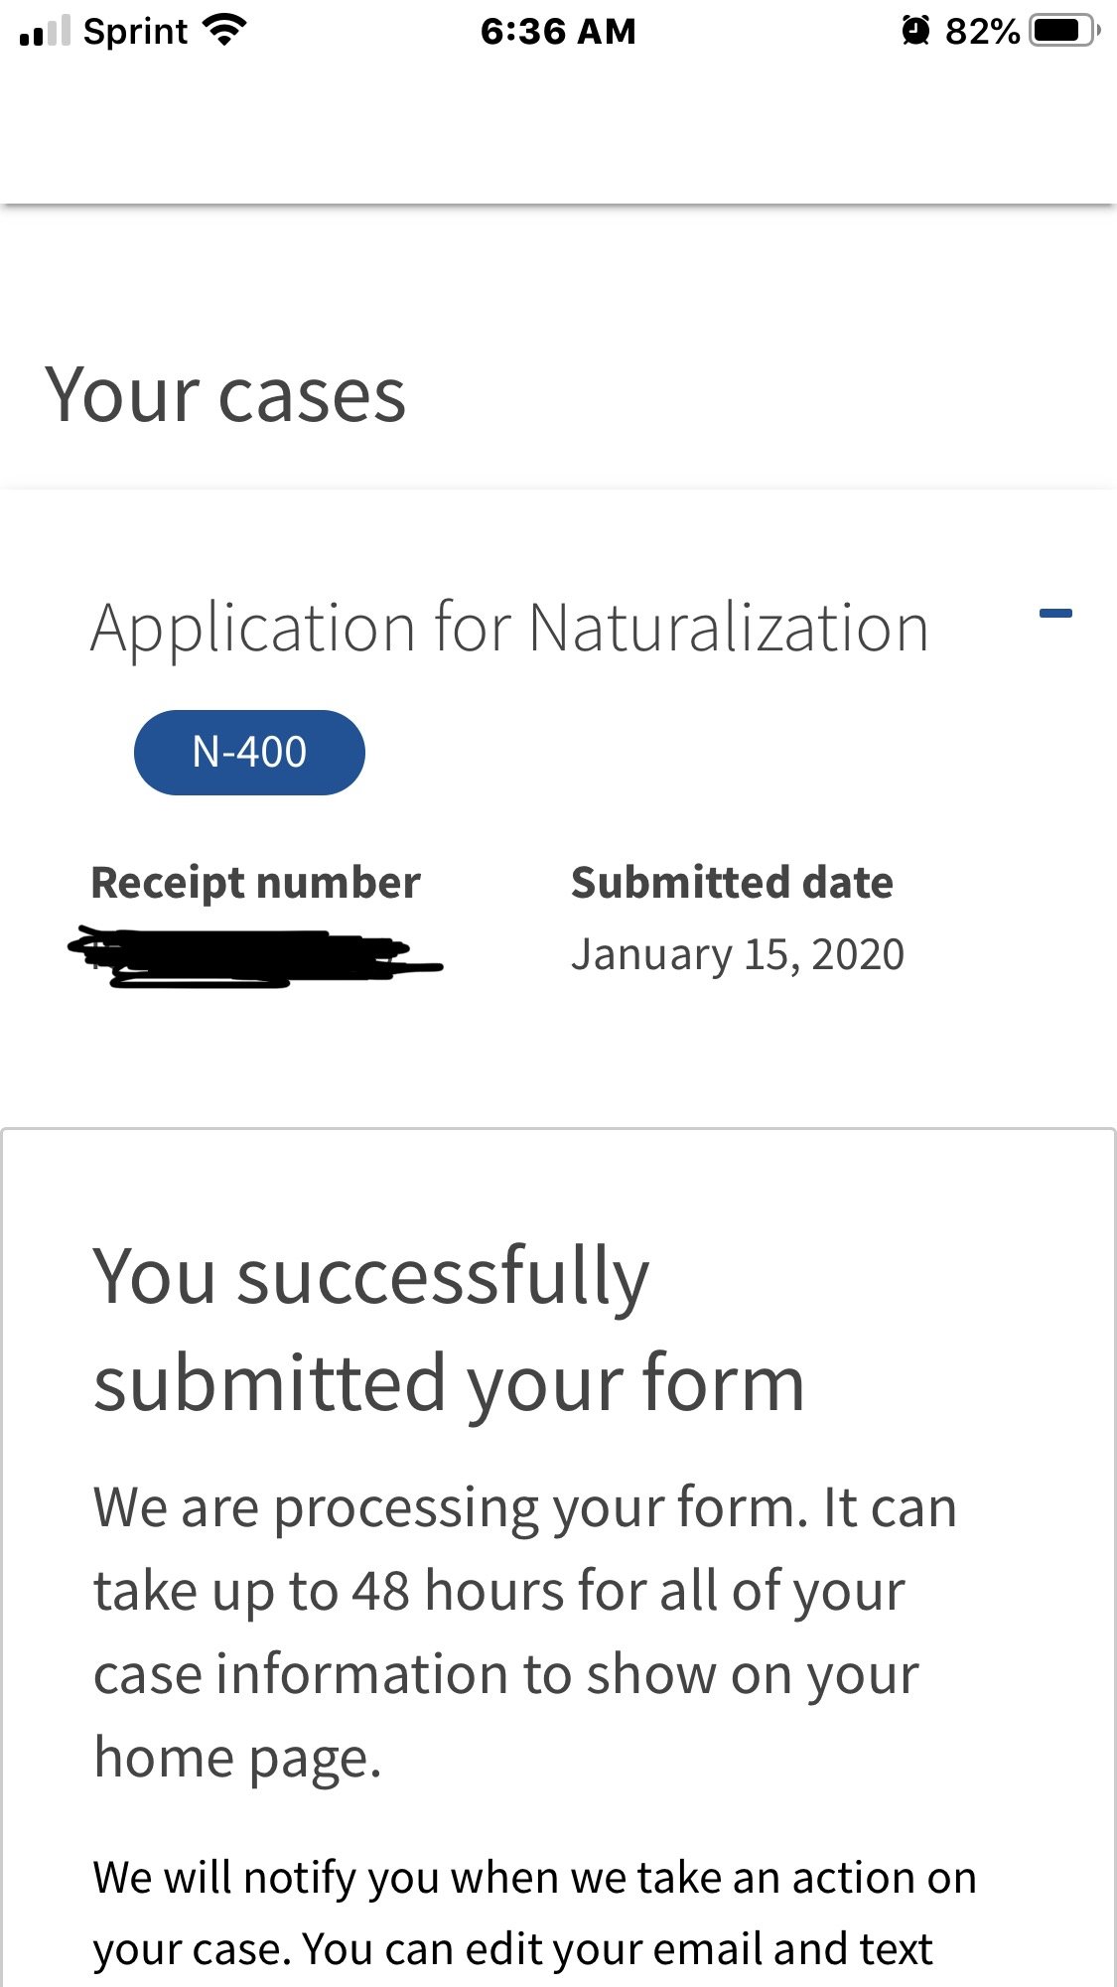
Task: Tap the Submitted date label
Action: 732,882
